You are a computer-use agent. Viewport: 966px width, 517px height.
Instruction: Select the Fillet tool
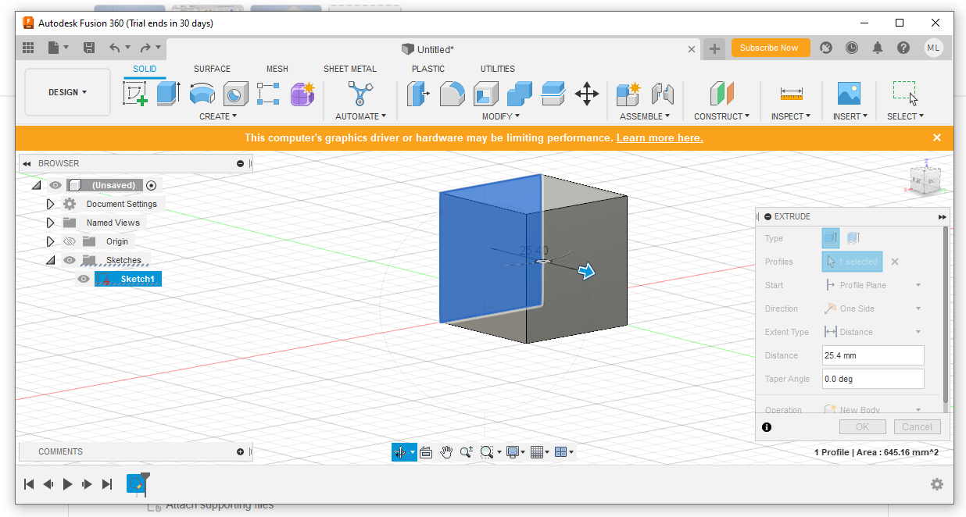click(x=452, y=94)
